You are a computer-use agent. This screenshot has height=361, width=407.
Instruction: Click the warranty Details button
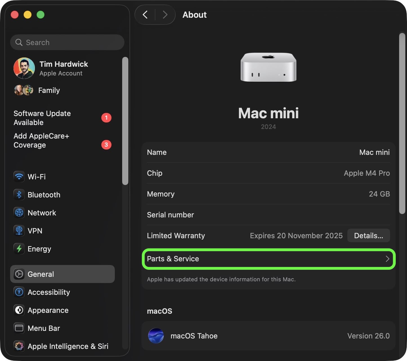point(368,235)
